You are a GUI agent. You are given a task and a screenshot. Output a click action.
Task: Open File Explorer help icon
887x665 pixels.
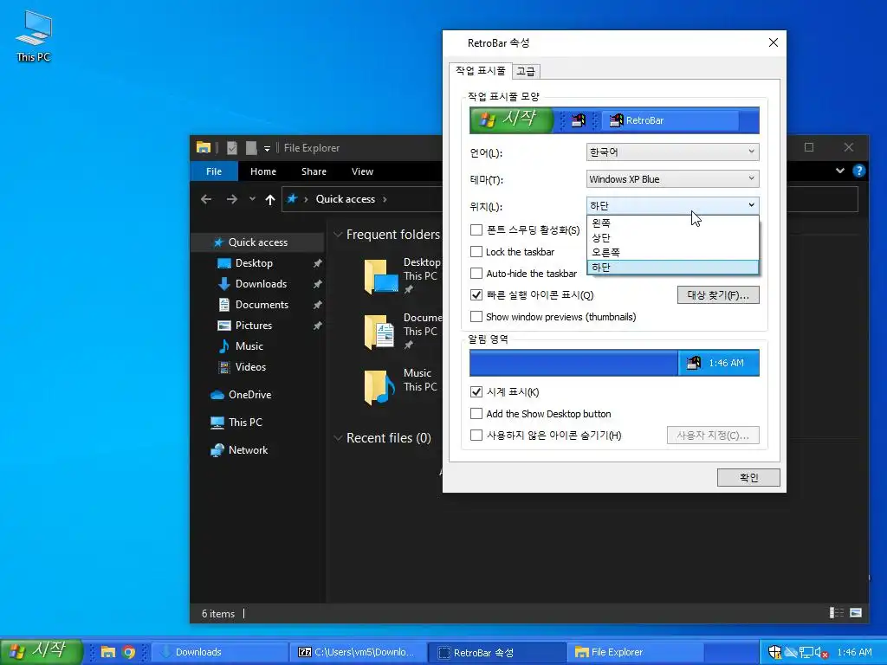(858, 171)
